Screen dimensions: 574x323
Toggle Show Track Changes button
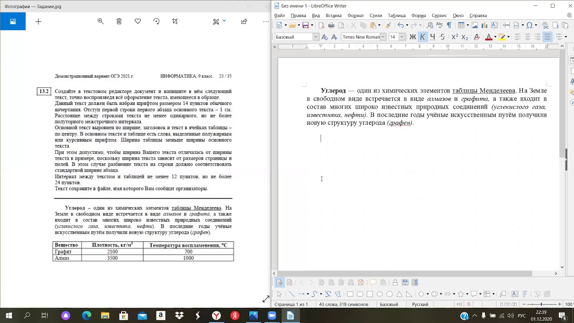click(279, 282)
